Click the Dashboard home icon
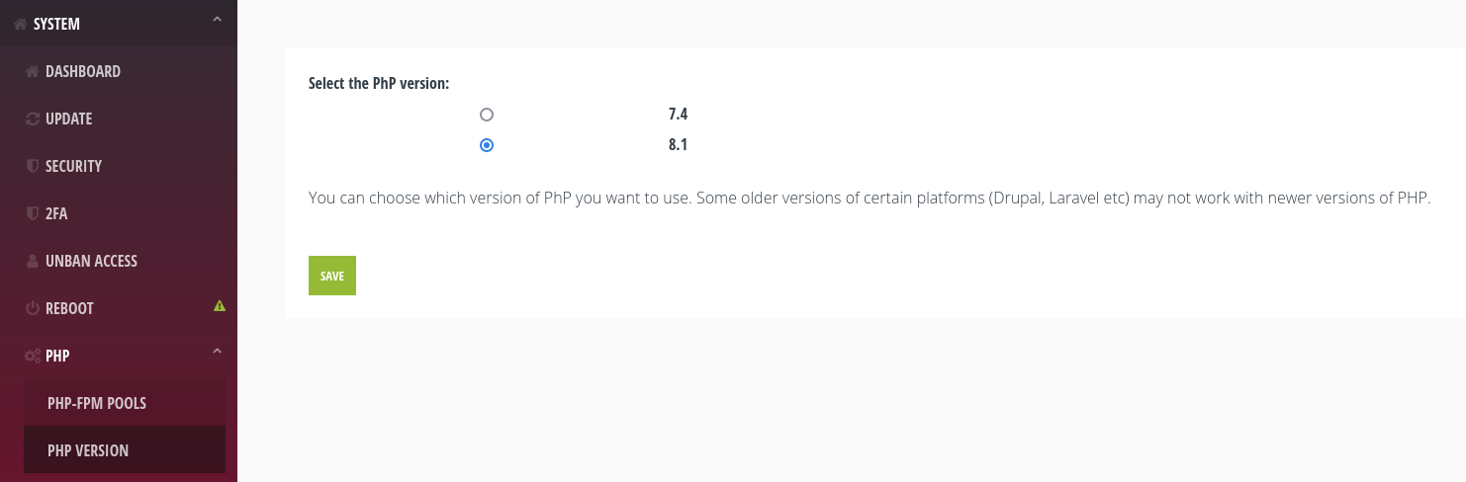Screen dimensions: 1466x482 tap(32, 71)
